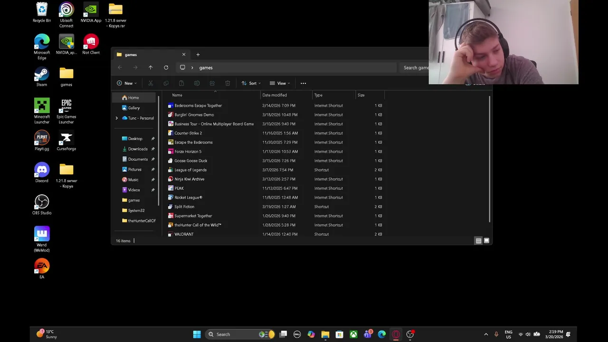Select the CurseForge desktop icon

tap(66, 141)
